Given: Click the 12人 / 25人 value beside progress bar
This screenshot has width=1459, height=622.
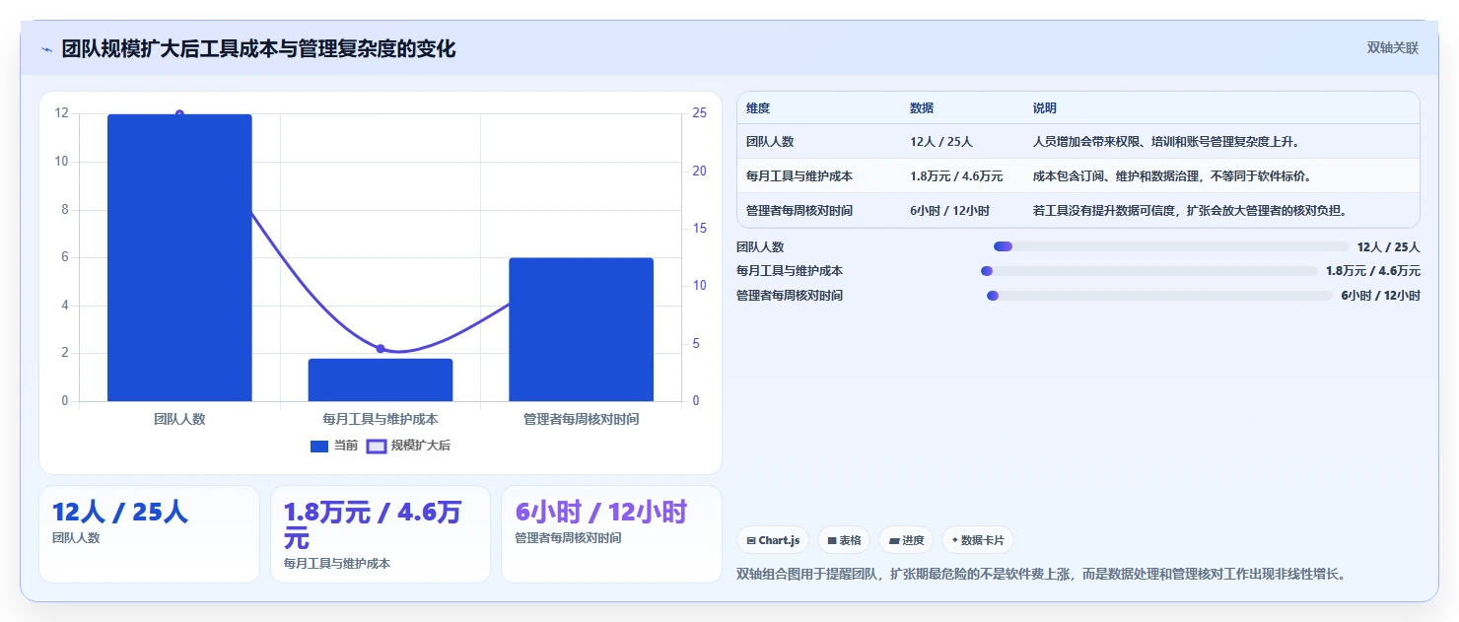Looking at the screenshot, I should (x=1389, y=247).
